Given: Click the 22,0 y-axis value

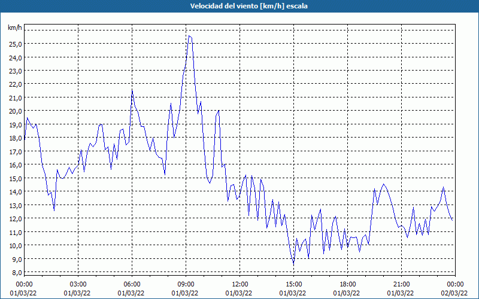Looking at the screenshot, I should click(x=16, y=84).
